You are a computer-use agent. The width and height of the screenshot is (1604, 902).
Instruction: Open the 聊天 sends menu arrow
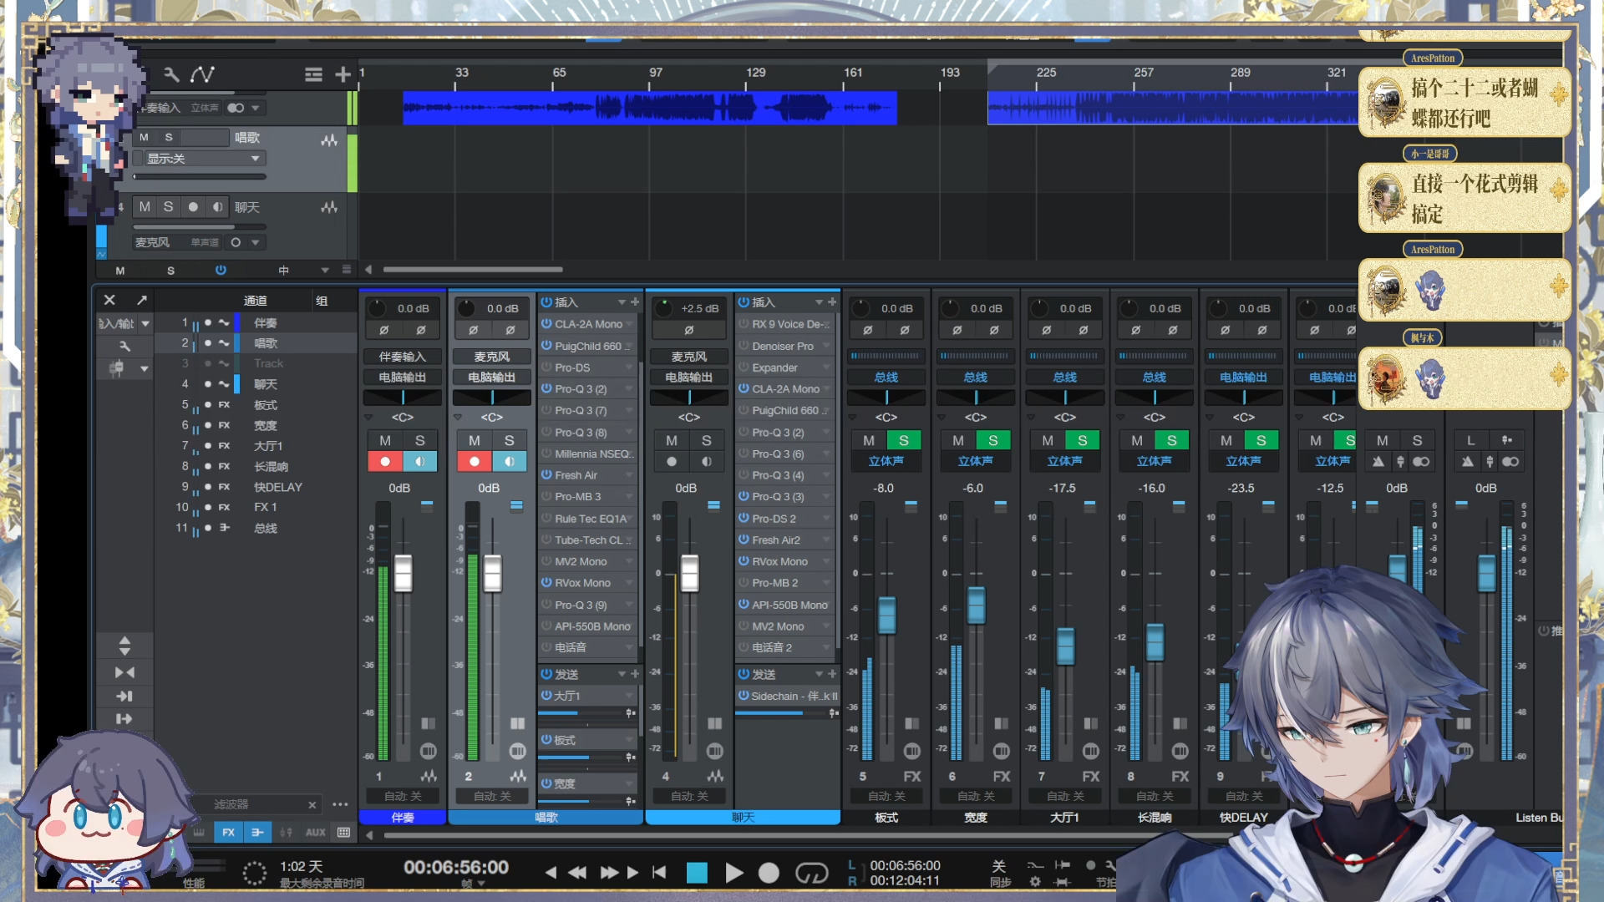tap(819, 674)
